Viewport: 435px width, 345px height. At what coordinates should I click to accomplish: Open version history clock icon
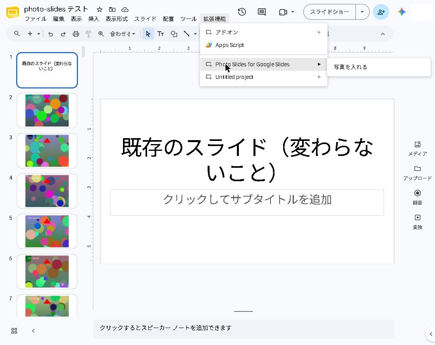242,12
